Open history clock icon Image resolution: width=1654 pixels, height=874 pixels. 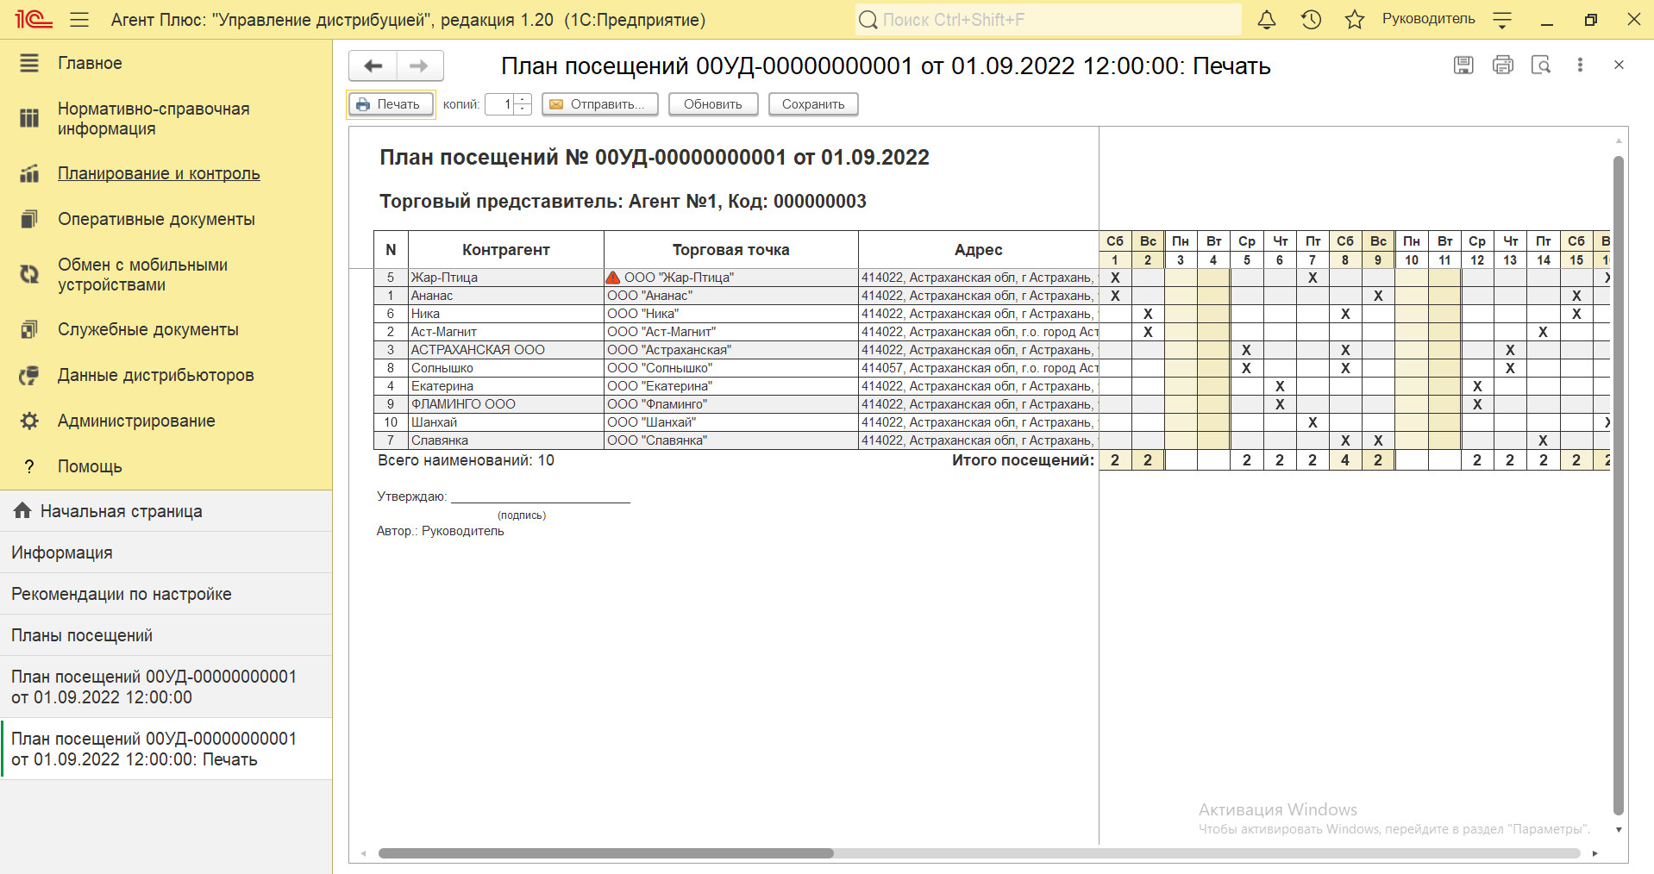1311,19
